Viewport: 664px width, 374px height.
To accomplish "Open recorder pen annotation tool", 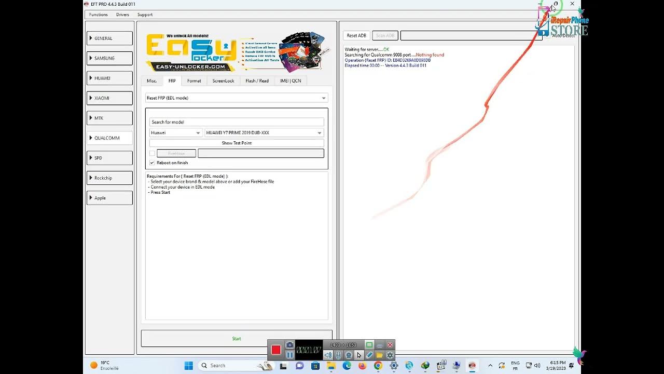I will (369, 355).
